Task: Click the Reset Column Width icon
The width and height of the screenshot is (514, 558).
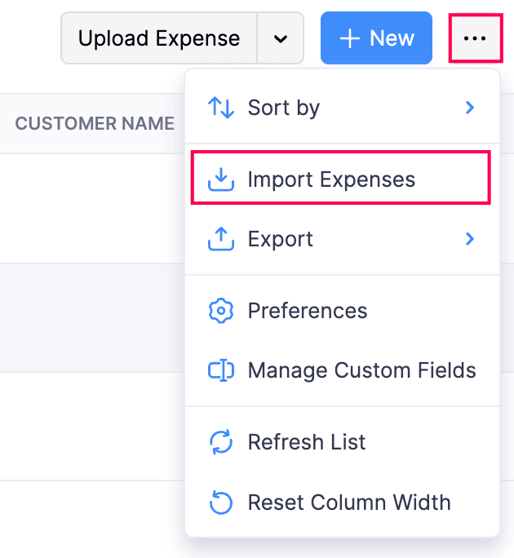Action: coord(221,502)
